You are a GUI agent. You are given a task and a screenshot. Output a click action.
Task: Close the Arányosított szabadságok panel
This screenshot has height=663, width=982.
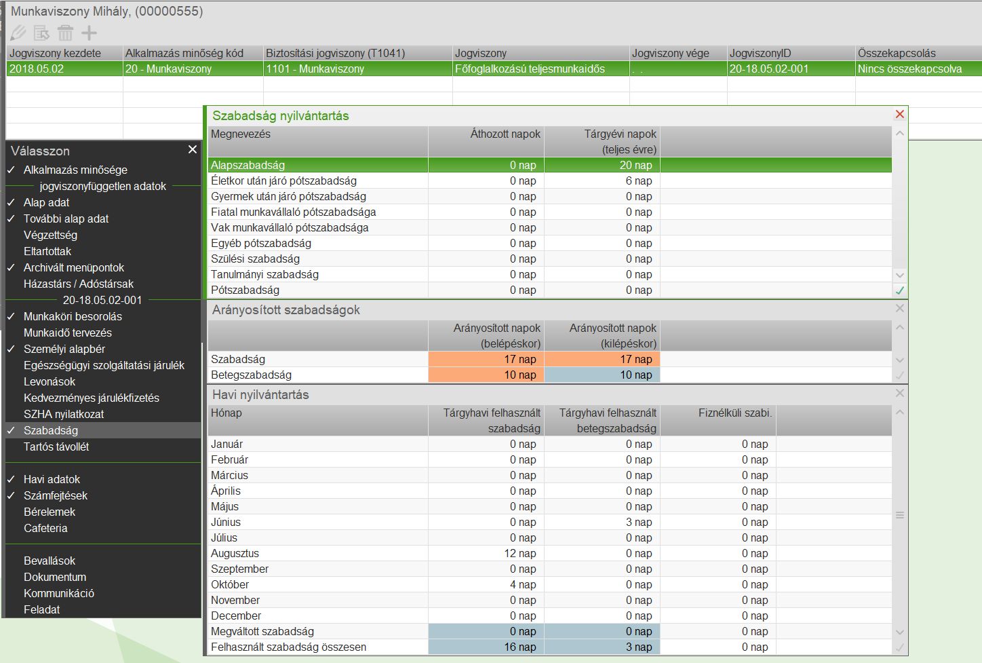click(x=900, y=309)
